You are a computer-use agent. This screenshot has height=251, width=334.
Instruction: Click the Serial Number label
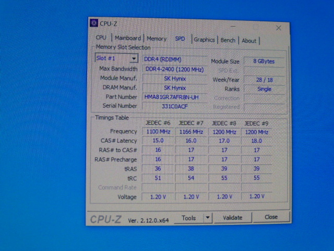pyautogui.click(x=120, y=106)
